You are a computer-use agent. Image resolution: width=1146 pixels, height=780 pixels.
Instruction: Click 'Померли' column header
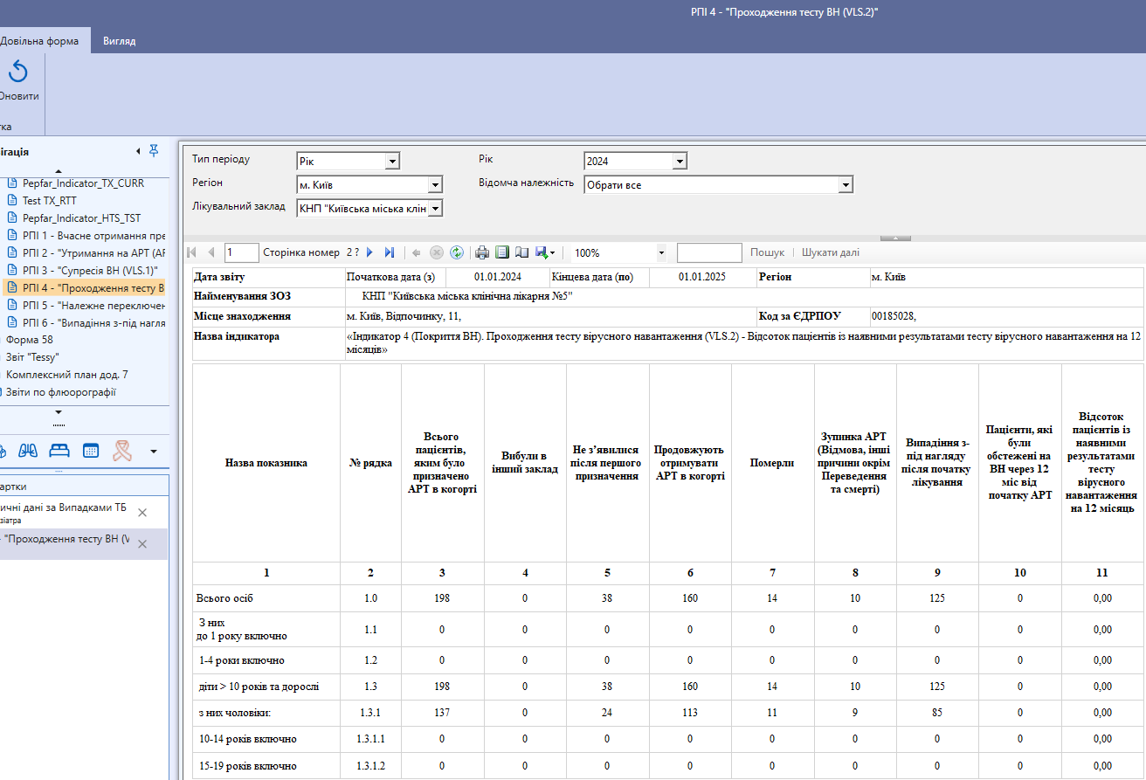click(772, 463)
